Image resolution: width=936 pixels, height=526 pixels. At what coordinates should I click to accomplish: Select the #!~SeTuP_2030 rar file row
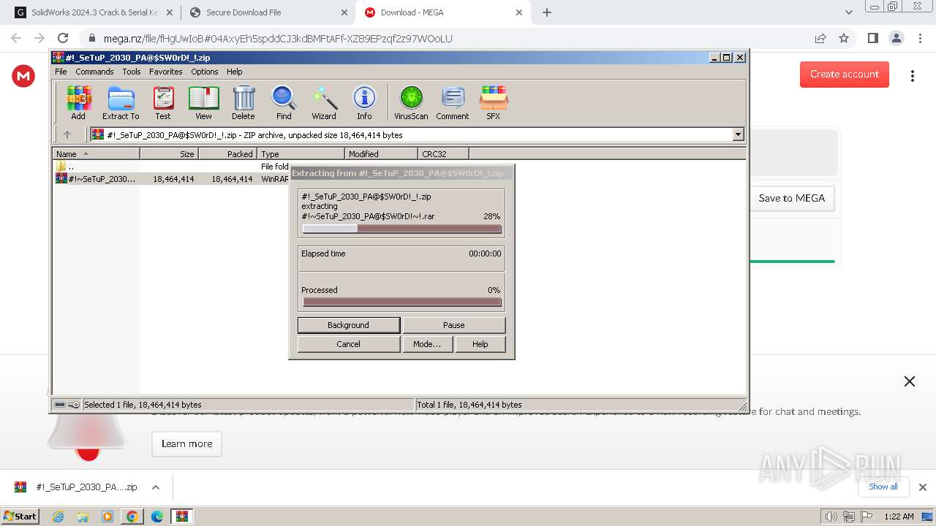(x=399, y=179)
